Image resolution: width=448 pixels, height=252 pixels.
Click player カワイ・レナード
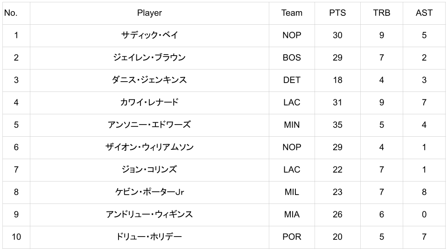point(149,103)
